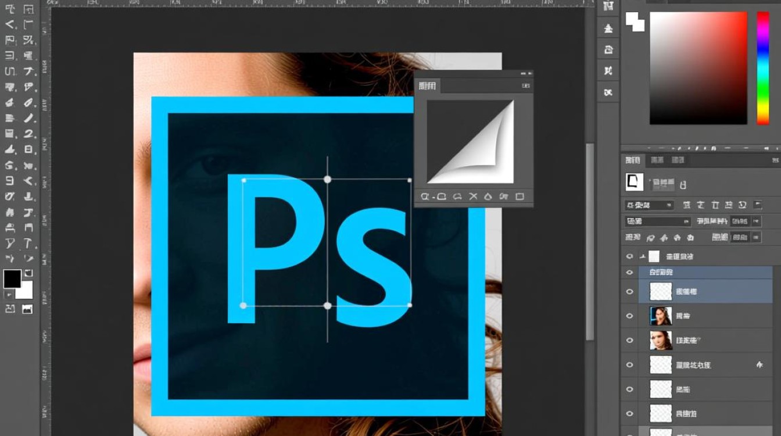This screenshot has height=436, width=781.
Task: Select the blue-tinted portrait layer thumbnail
Action: (661, 316)
